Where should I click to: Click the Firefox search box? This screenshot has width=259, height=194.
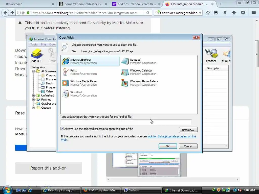178,13
